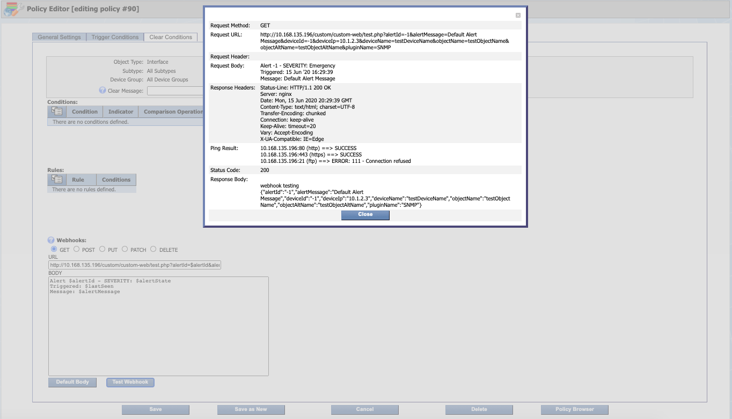This screenshot has height=419, width=732.
Task: Click the Save as New button
Action: point(251,409)
